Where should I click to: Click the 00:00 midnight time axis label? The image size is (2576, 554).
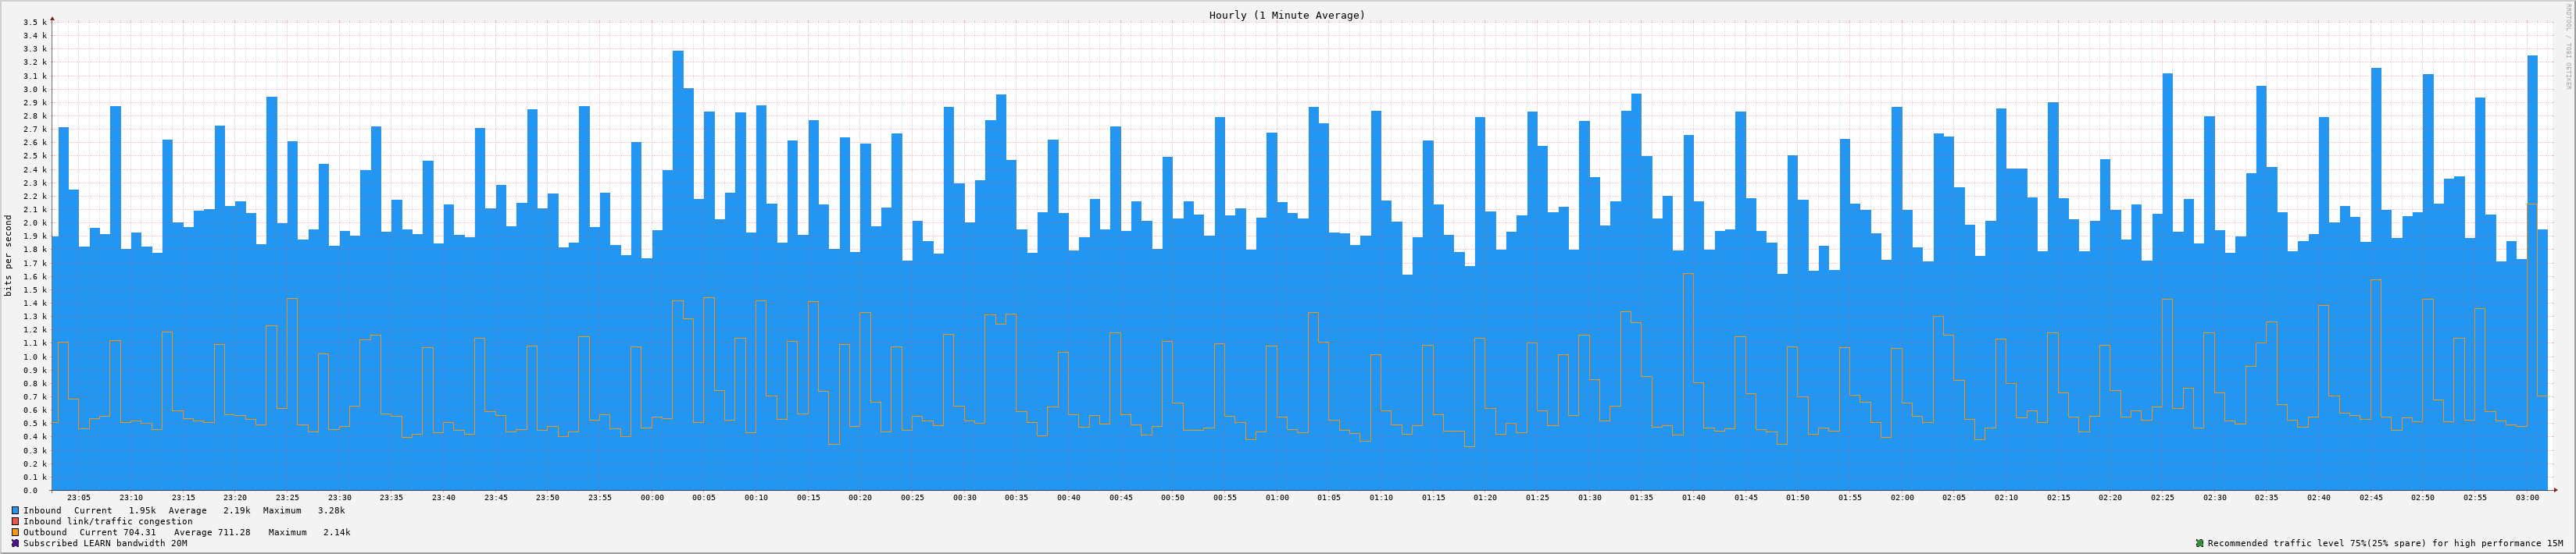(652, 497)
